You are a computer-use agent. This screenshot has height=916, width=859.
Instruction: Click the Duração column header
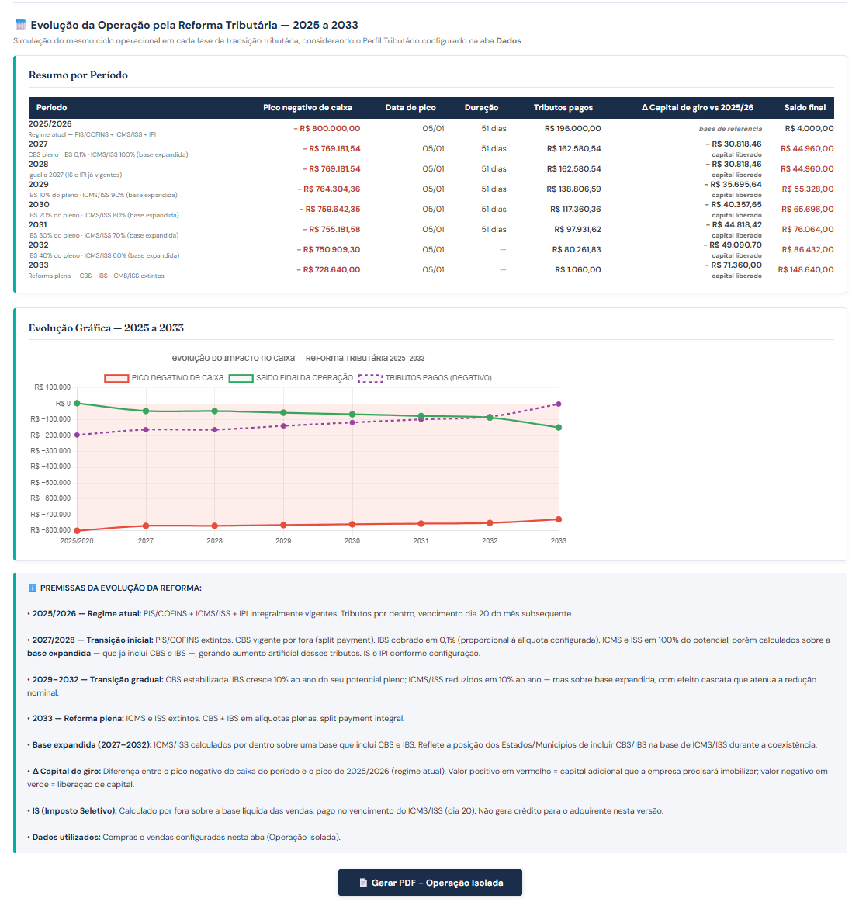pos(481,107)
